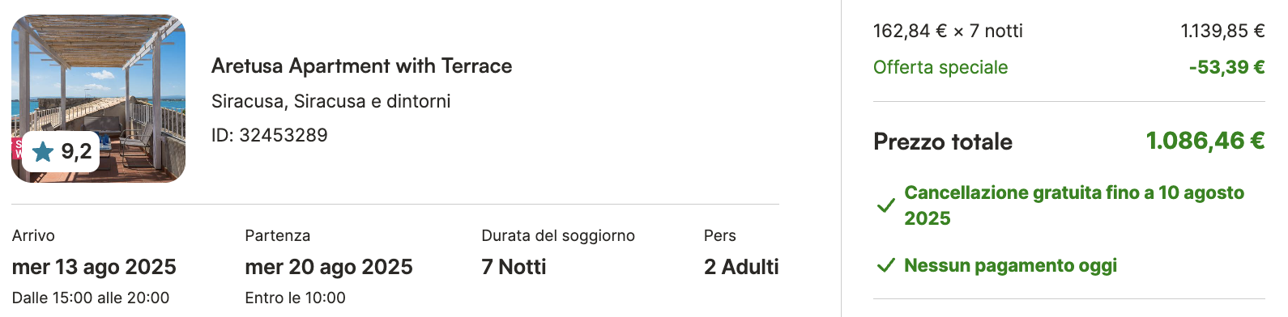Click the blue rating star icon
This screenshot has height=317, width=1288.
coord(43,151)
